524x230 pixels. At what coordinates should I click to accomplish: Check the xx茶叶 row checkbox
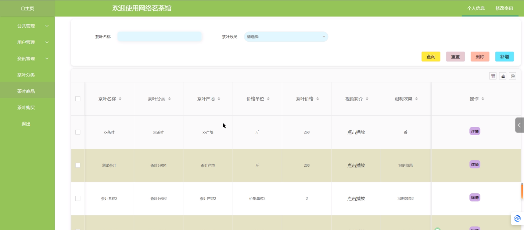click(x=78, y=132)
